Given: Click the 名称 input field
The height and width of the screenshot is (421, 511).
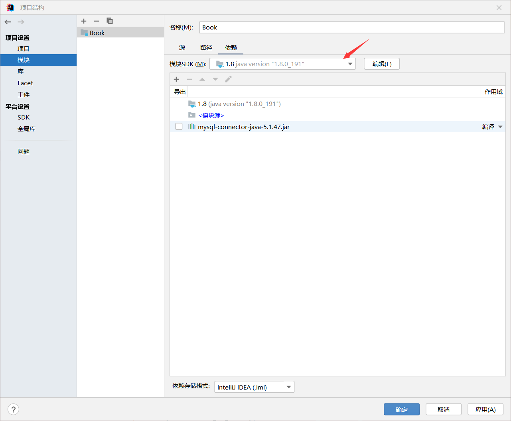Looking at the screenshot, I should click(x=352, y=27).
